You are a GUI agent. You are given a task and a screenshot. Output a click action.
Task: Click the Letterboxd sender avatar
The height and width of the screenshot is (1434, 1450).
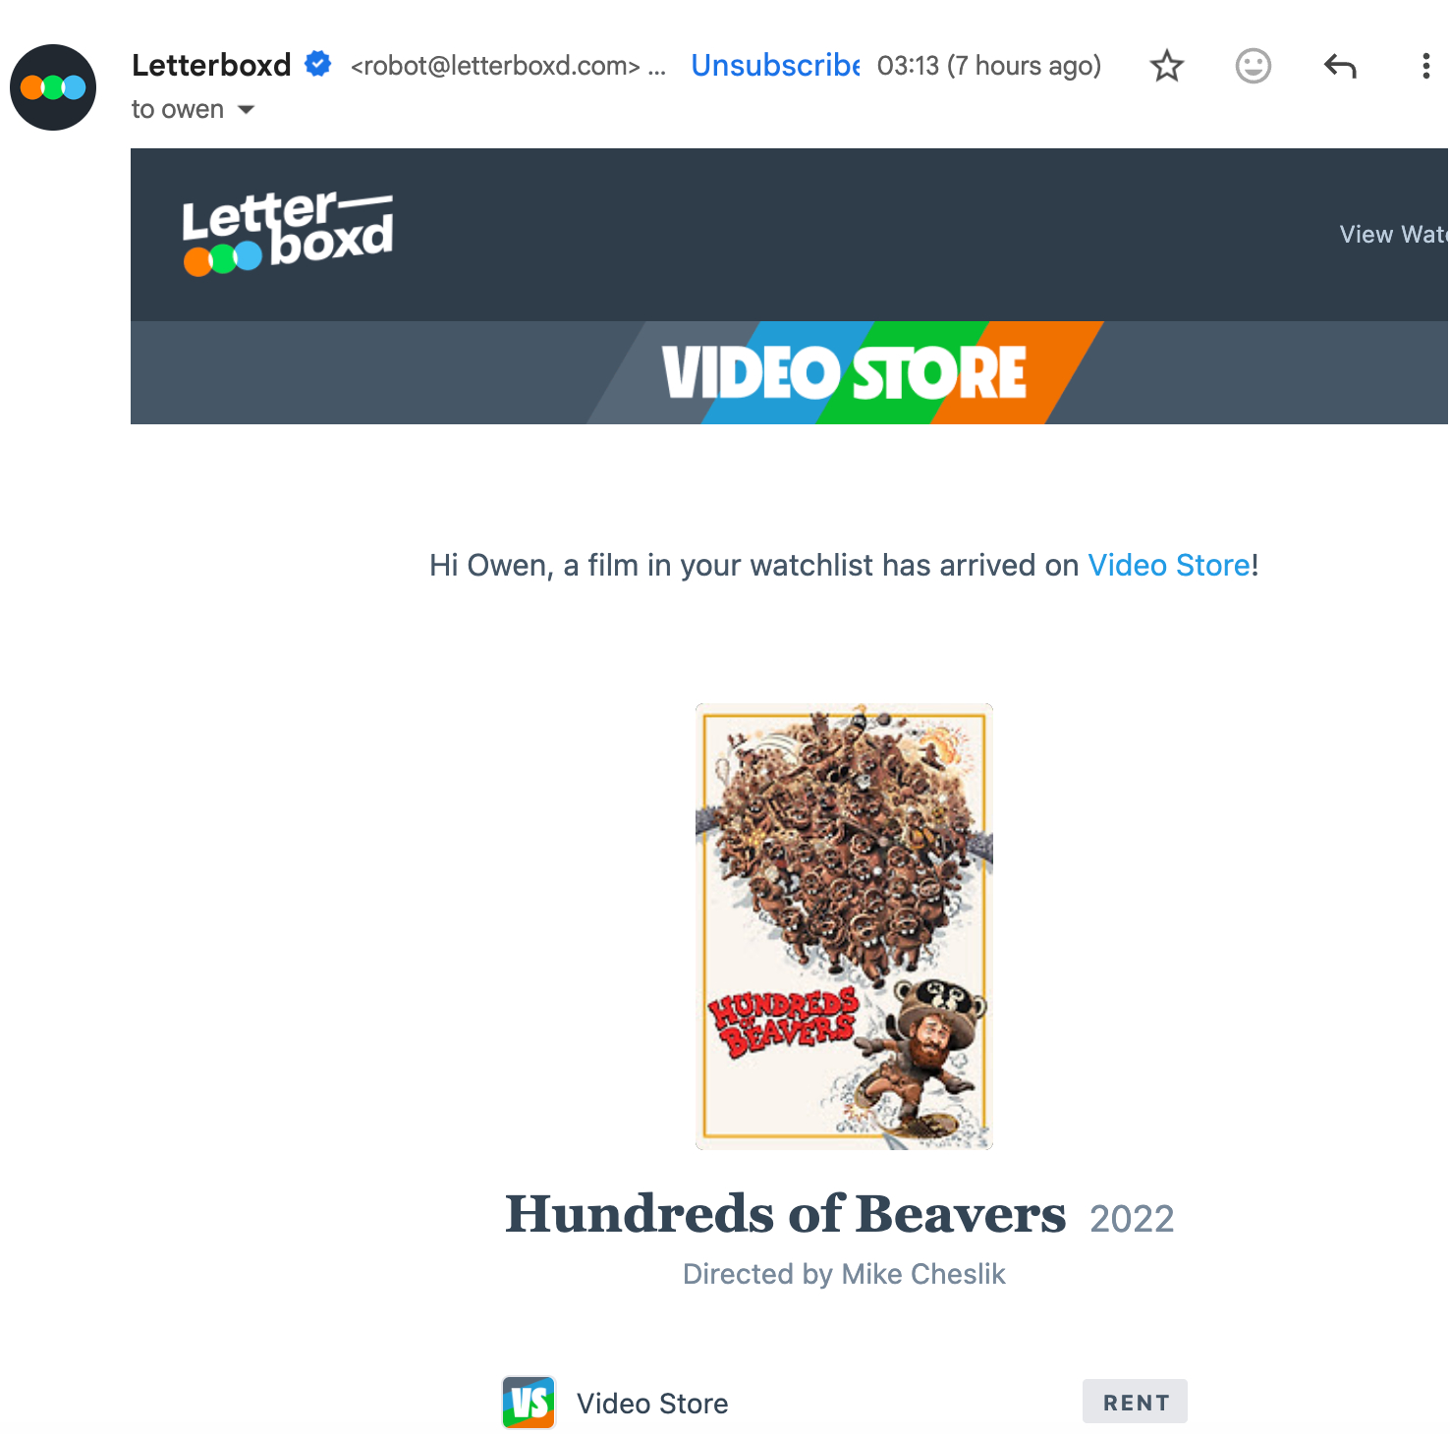(53, 87)
